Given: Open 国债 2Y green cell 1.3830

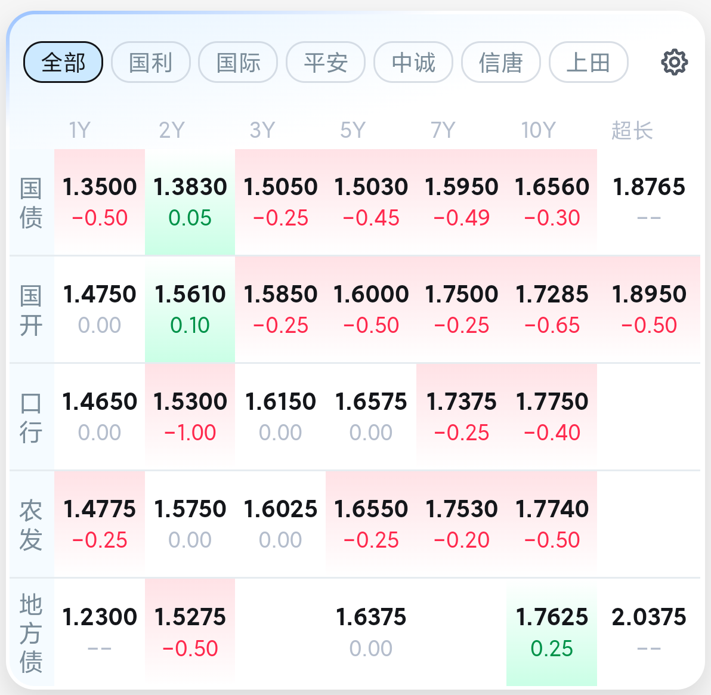Looking at the screenshot, I should click(190, 202).
